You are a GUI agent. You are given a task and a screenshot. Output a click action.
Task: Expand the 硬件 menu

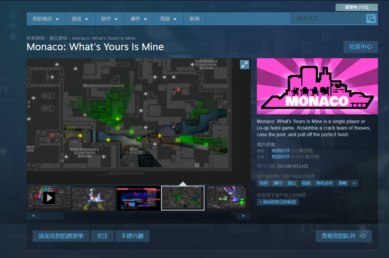(139, 19)
